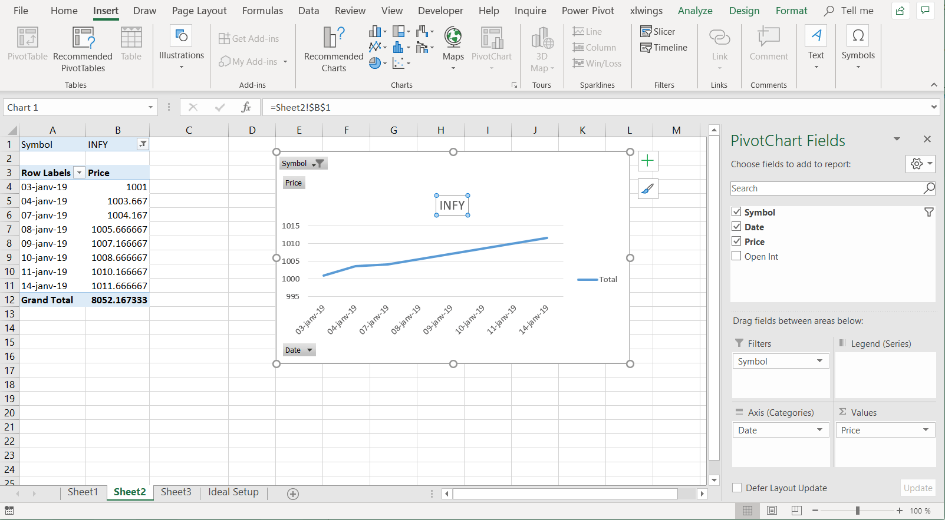Open the chart Symbol field button
Viewport: 945px width, 520px height.
click(x=303, y=164)
